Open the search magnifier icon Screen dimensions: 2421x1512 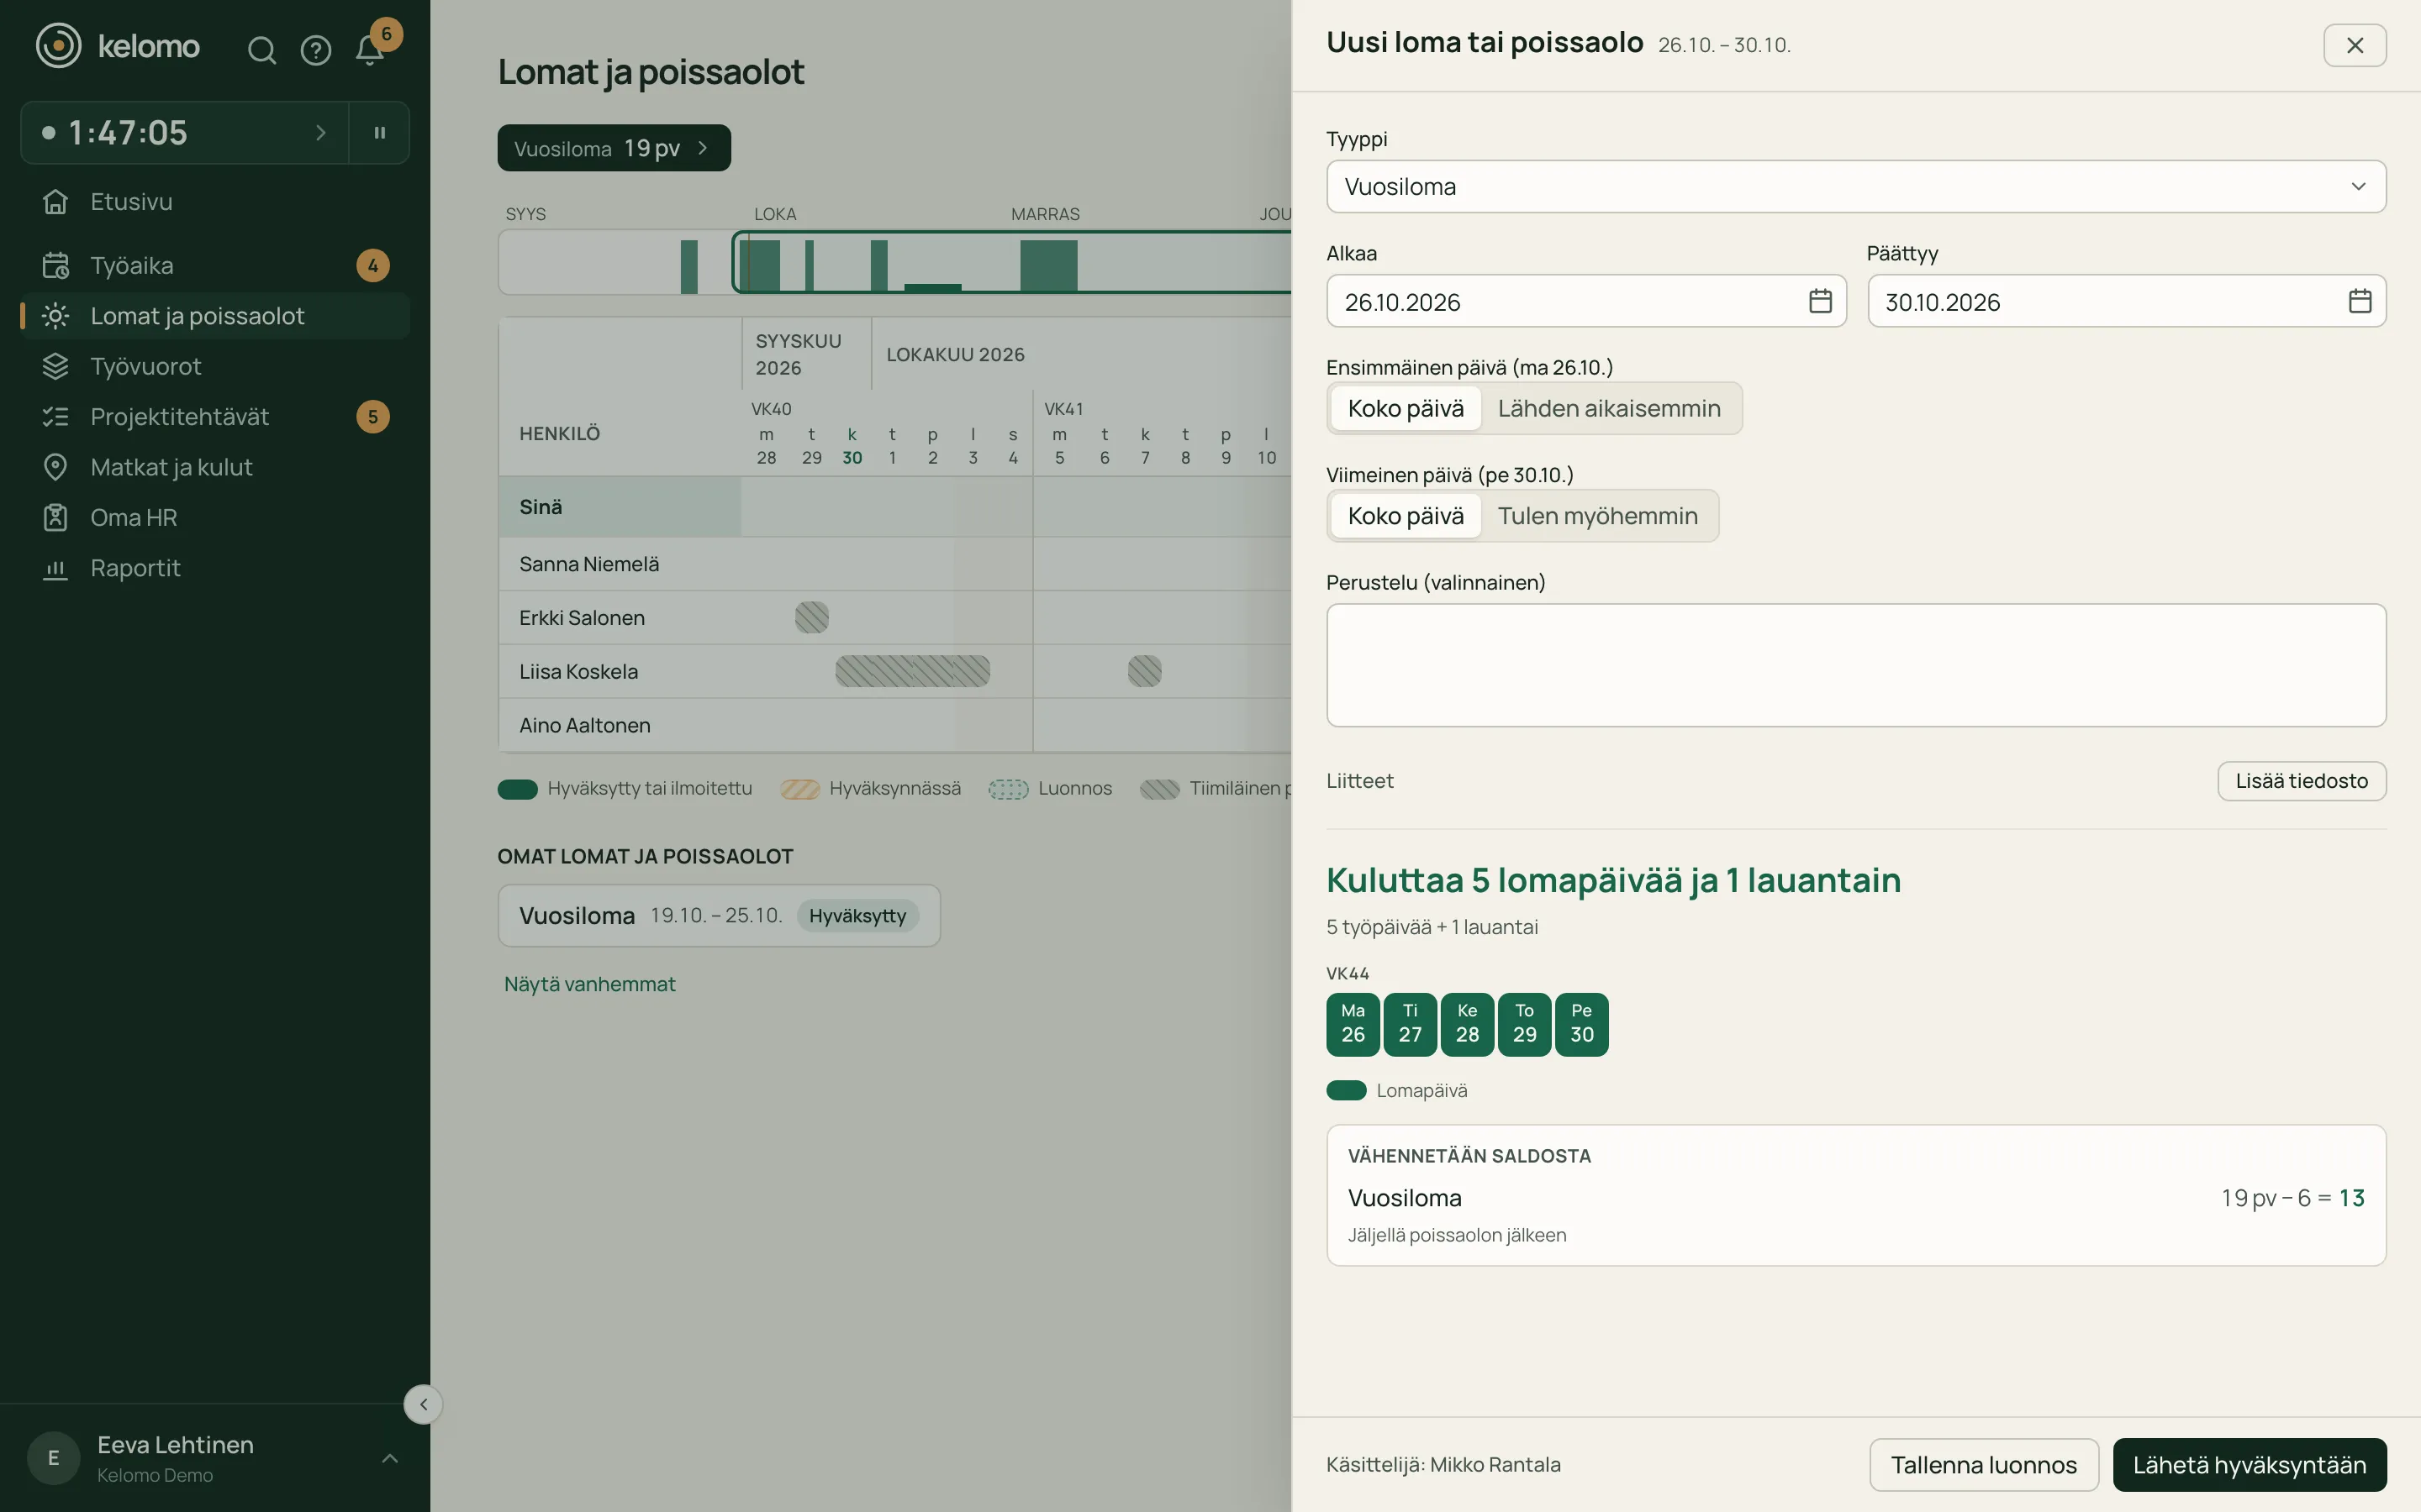point(261,50)
